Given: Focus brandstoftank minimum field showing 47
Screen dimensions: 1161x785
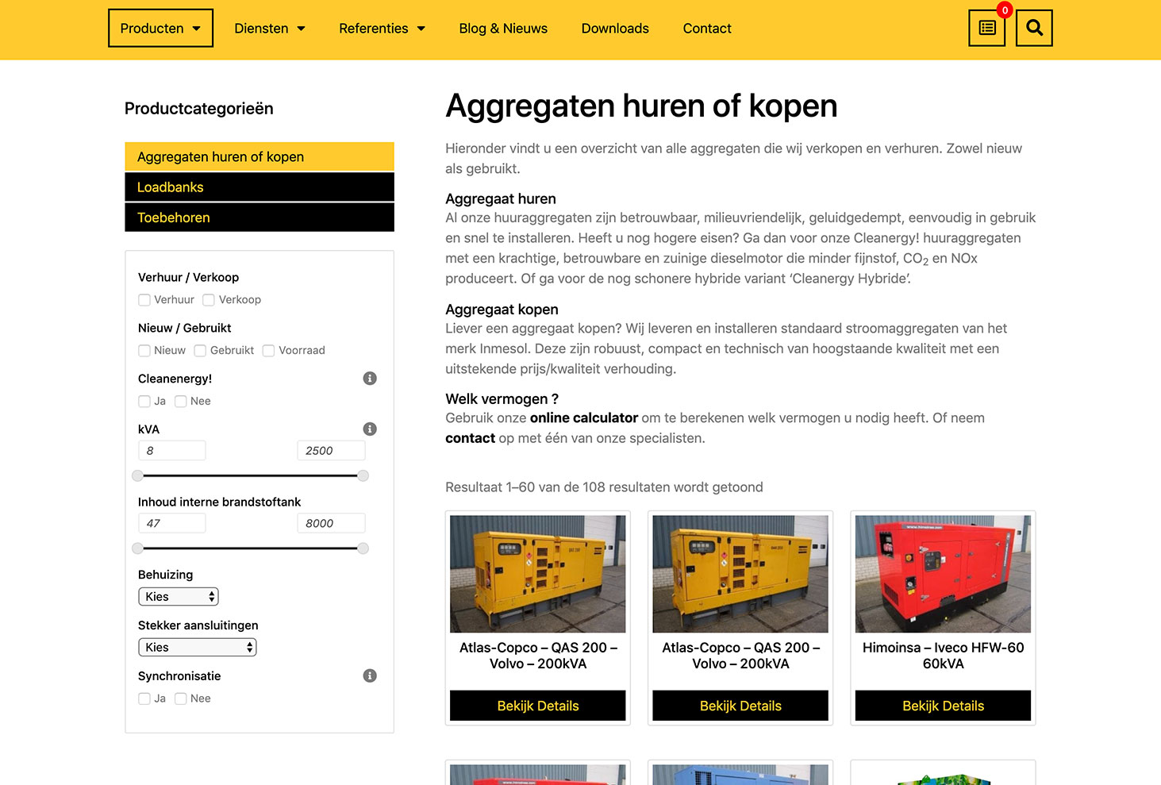Looking at the screenshot, I should pos(172,523).
